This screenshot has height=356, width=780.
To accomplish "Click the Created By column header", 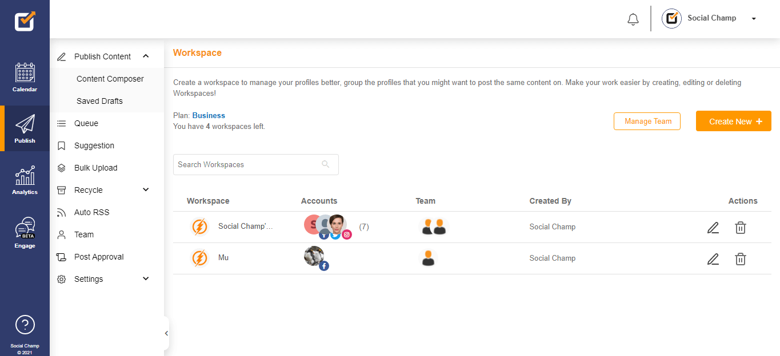I will click(x=550, y=201).
